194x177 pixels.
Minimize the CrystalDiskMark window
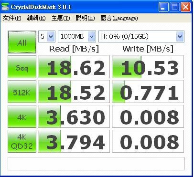[x=163, y=7]
